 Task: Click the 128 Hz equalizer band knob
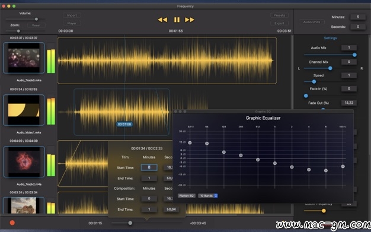click(x=224, y=152)
